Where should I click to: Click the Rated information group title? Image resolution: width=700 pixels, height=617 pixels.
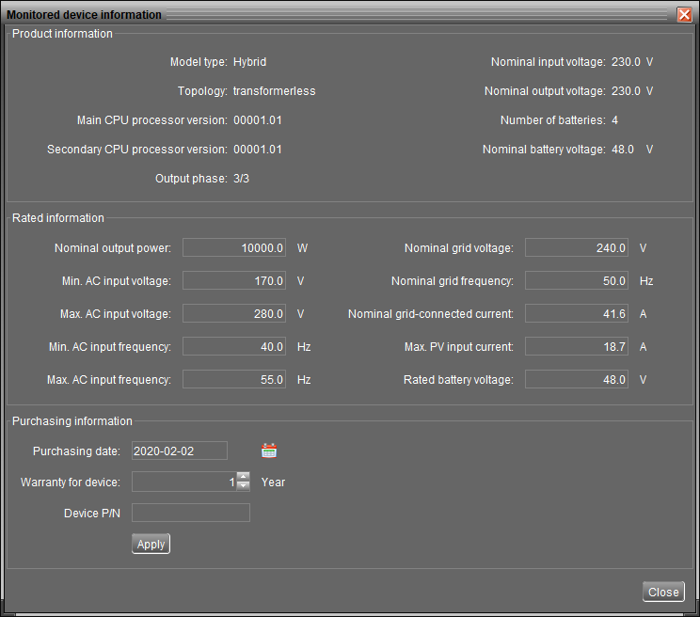click(x=58, y=218)
